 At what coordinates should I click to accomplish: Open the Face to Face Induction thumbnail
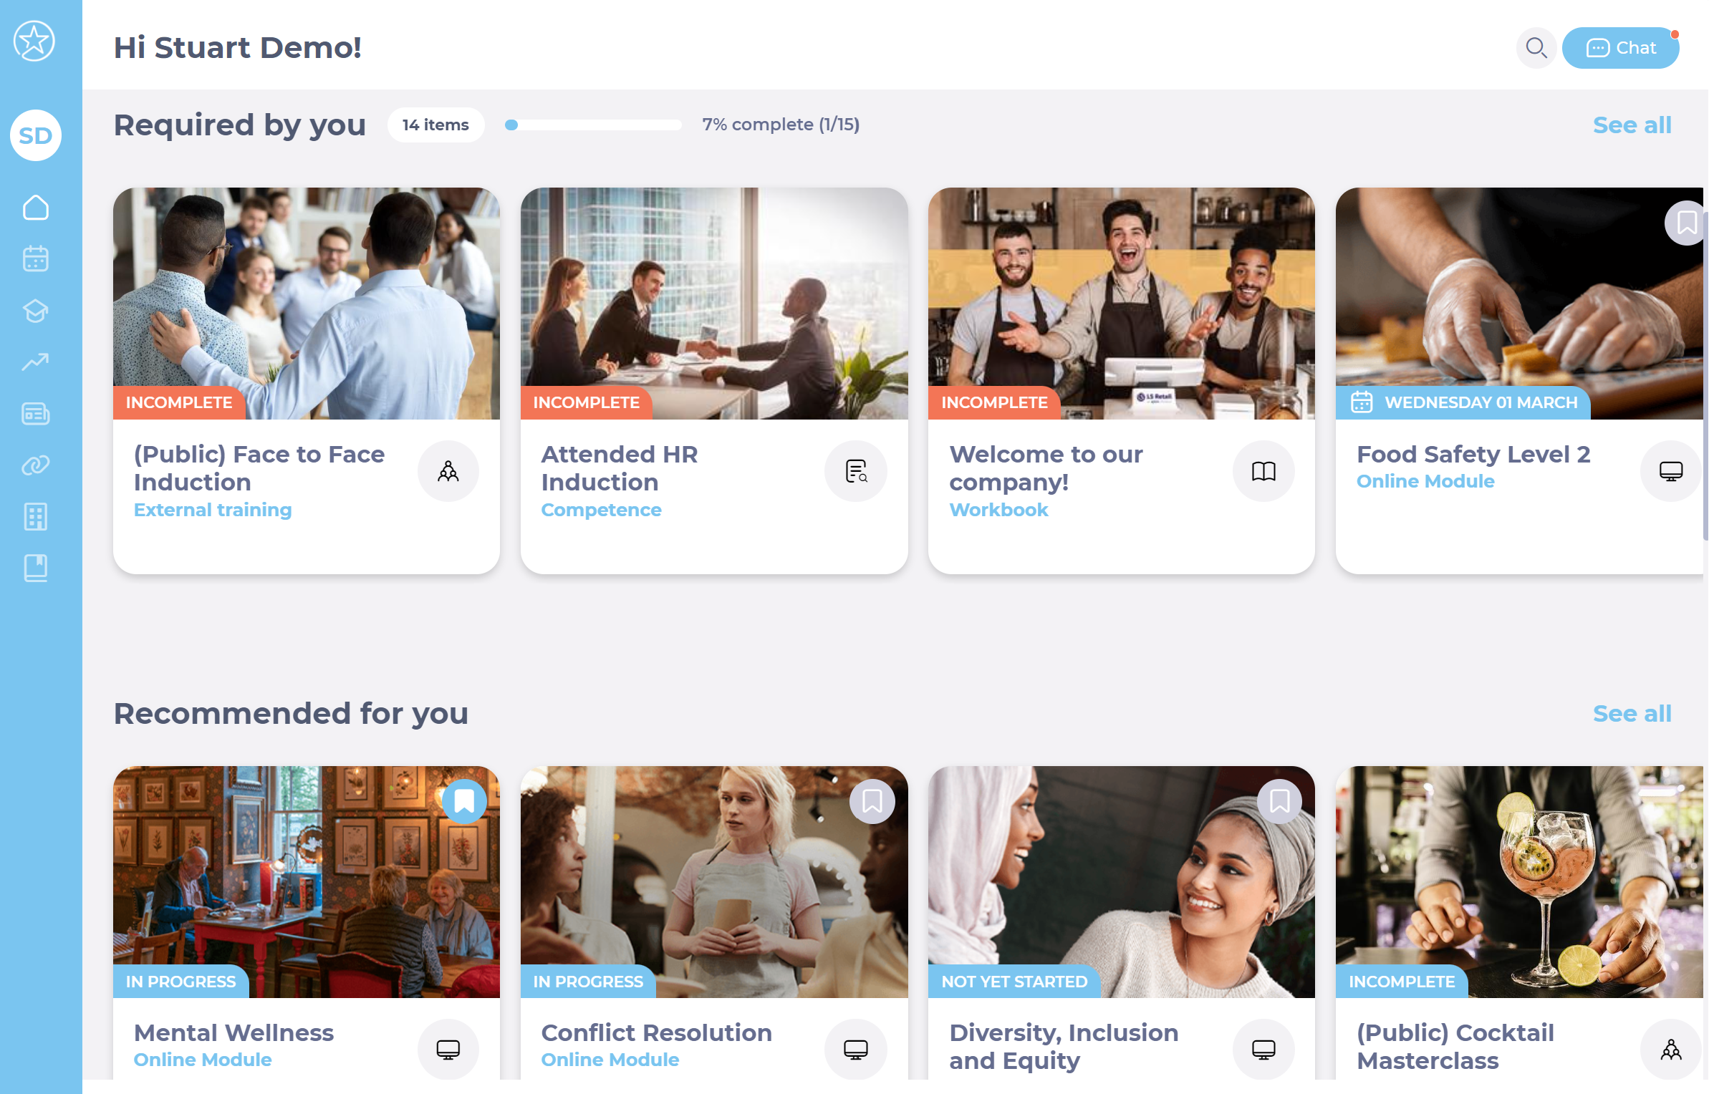coord(307,304)
